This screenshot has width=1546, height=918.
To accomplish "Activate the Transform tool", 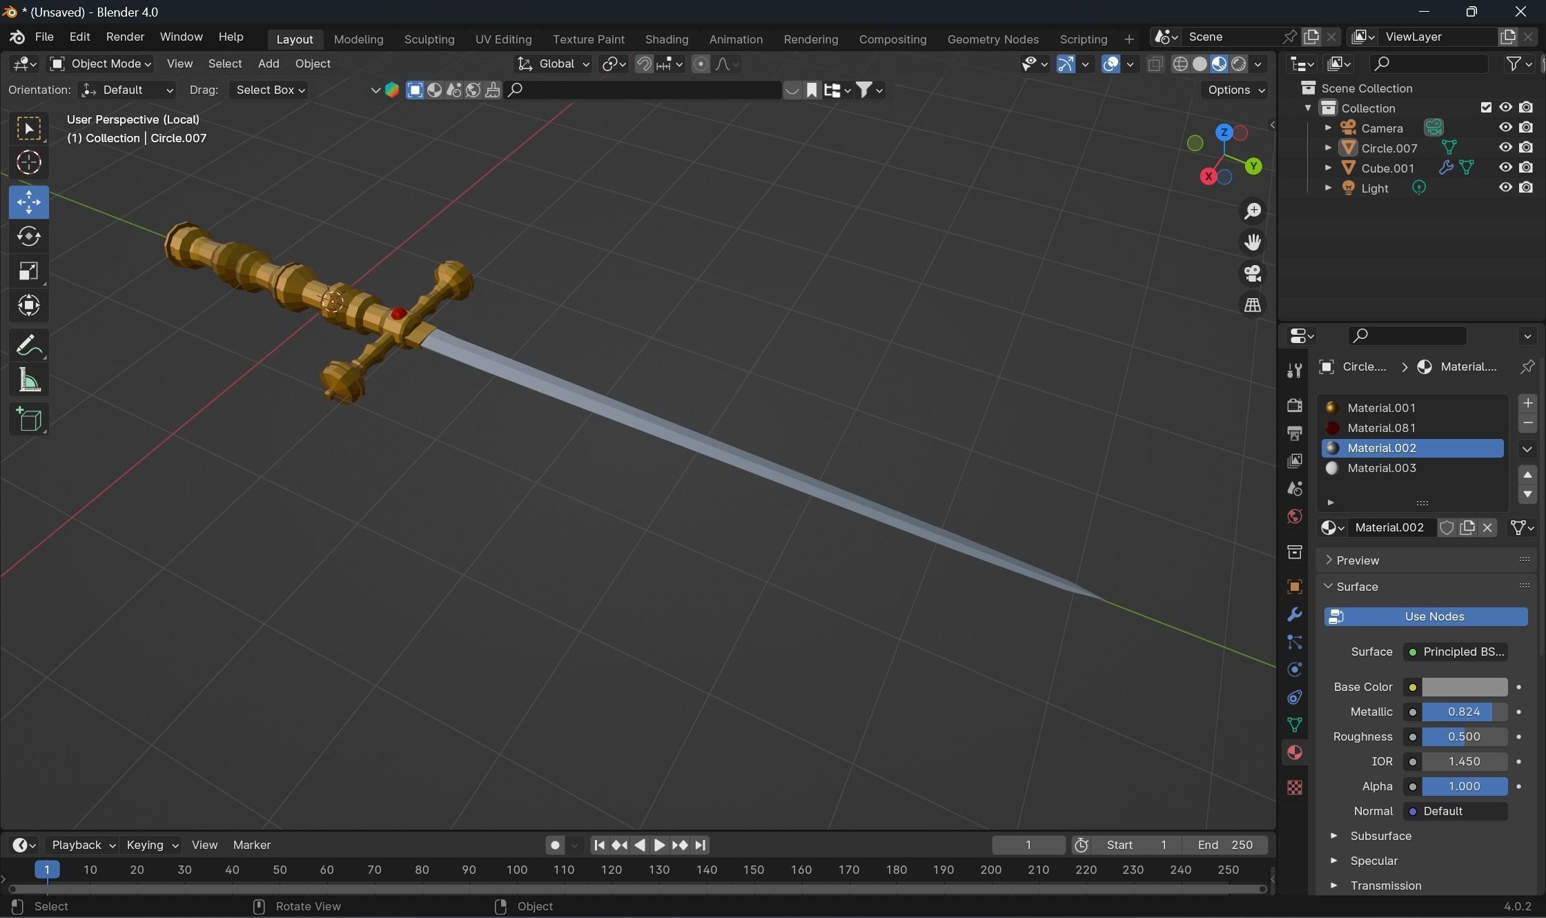I will (29, 306).
